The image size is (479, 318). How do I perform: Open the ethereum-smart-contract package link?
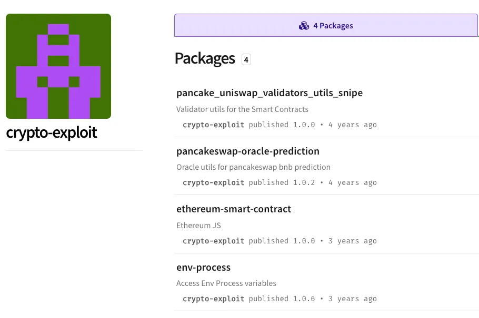234,209
